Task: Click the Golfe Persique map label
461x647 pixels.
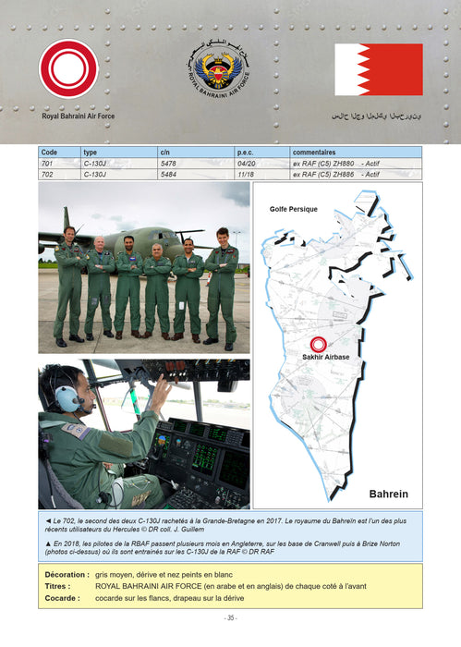Action: [294, 209]
